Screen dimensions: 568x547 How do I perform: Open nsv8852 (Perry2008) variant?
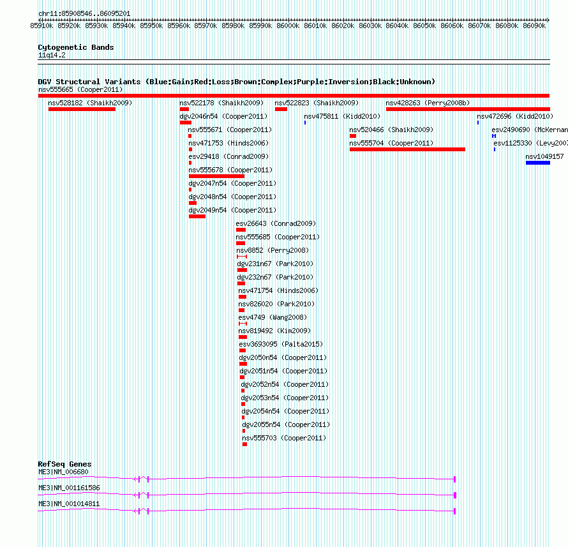tap(273, 250)
